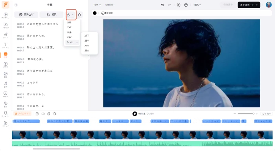Click the translate button in the subtitle panel
This screenshot has width=275, height=157.
pos(51,15)
